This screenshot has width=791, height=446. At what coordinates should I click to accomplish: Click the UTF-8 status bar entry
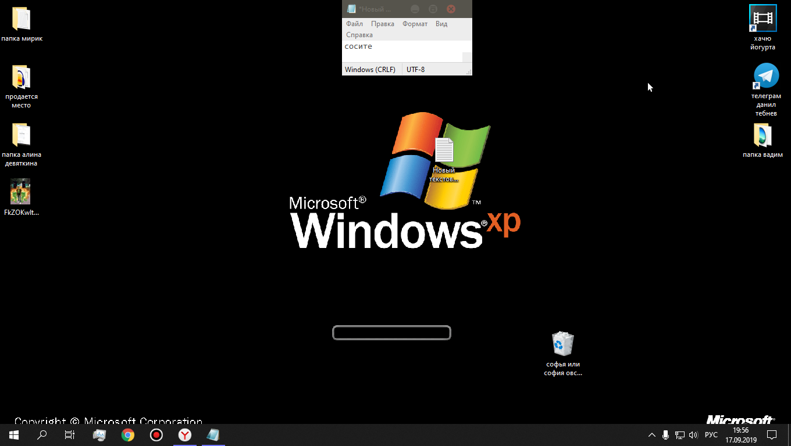coord(416,70)
